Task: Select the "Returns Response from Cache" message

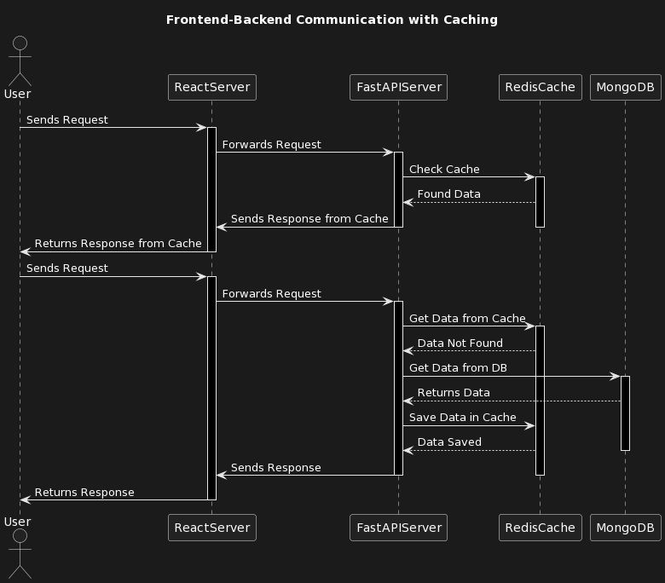Action: point(118,244)
